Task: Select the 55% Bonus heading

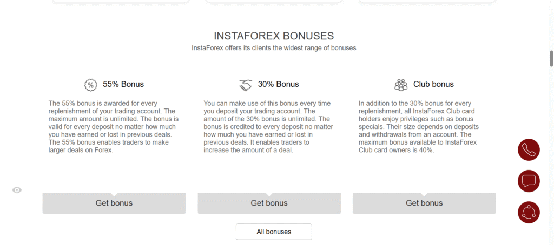Action: click(123, 84)
